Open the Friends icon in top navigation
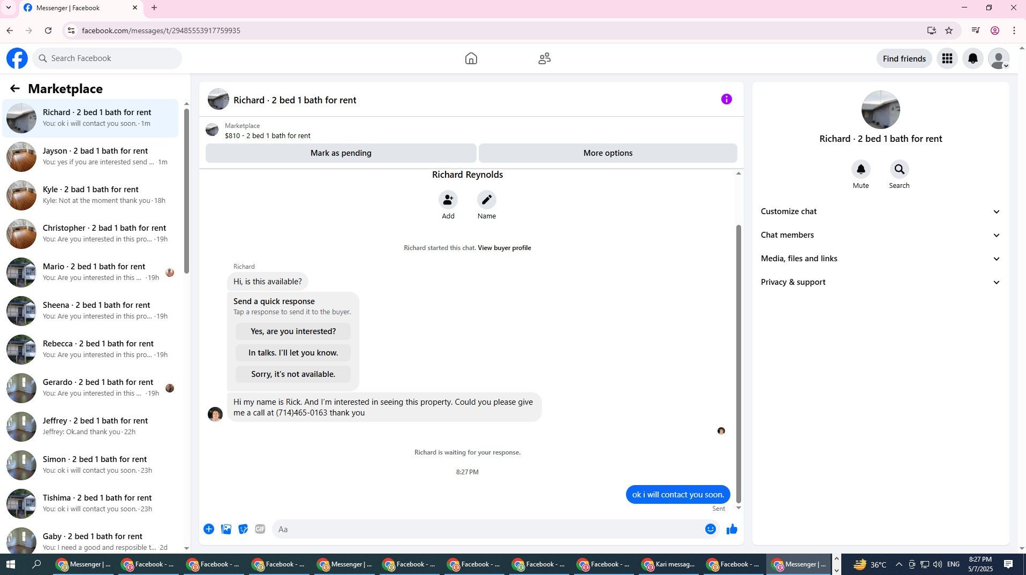 tap(545, 58)
